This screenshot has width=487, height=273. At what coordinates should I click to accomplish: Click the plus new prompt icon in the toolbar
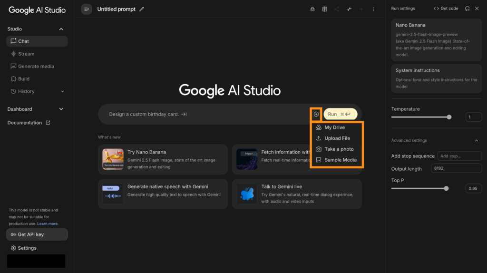(361, 10)
